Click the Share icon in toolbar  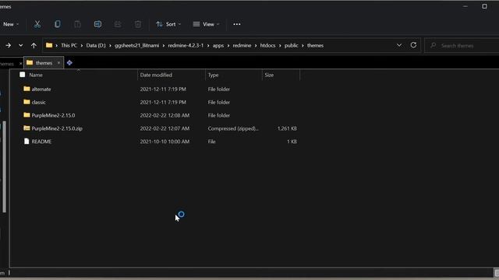(118, 24)
